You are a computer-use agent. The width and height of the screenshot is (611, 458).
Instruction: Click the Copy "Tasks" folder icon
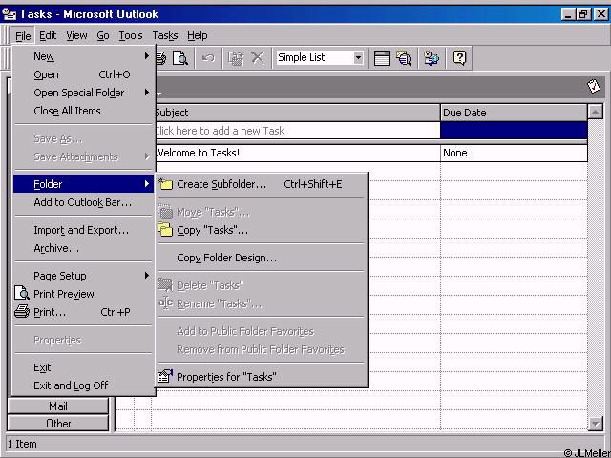[x=165, y=230]
